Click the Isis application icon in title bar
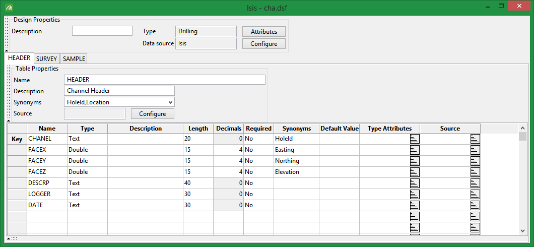 coord(9,8)
